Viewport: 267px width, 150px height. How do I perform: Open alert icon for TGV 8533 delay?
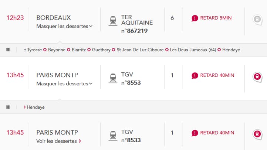(x=195, y=133)
